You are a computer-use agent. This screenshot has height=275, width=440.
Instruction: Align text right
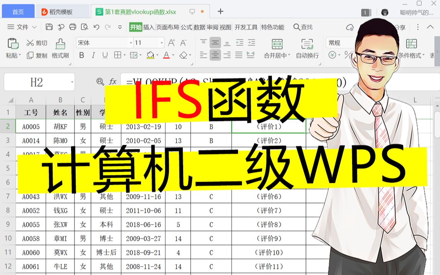click(227, 55)
